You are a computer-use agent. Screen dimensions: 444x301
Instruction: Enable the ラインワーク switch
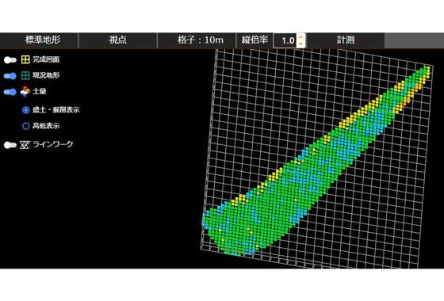pyautogui.click(x=10, y=145)
